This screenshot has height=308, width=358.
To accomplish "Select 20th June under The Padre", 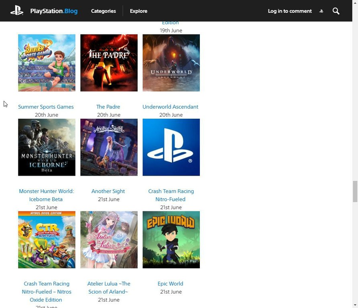I will (x=109, y=115).
